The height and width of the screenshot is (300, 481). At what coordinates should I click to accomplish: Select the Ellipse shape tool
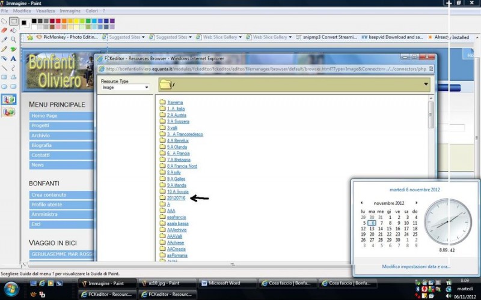(4, 86)
